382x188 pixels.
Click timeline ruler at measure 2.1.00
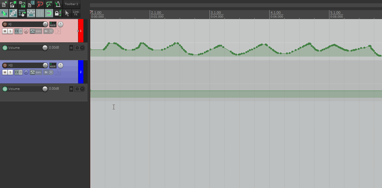156,13
